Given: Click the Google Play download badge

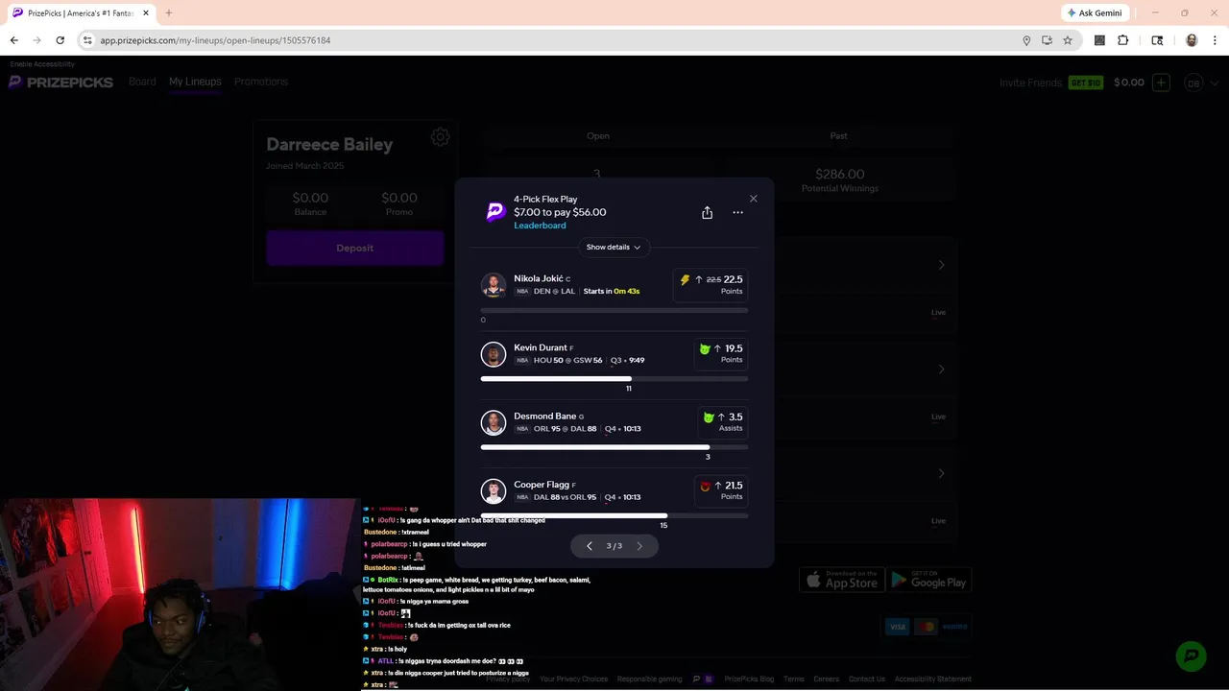Looking at the screenshot, I should pos(928,580).
